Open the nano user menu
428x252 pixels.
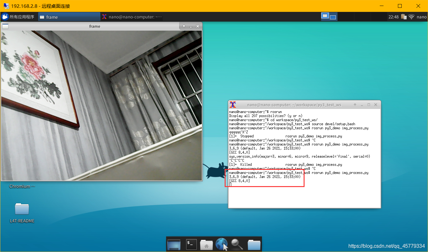421,17
